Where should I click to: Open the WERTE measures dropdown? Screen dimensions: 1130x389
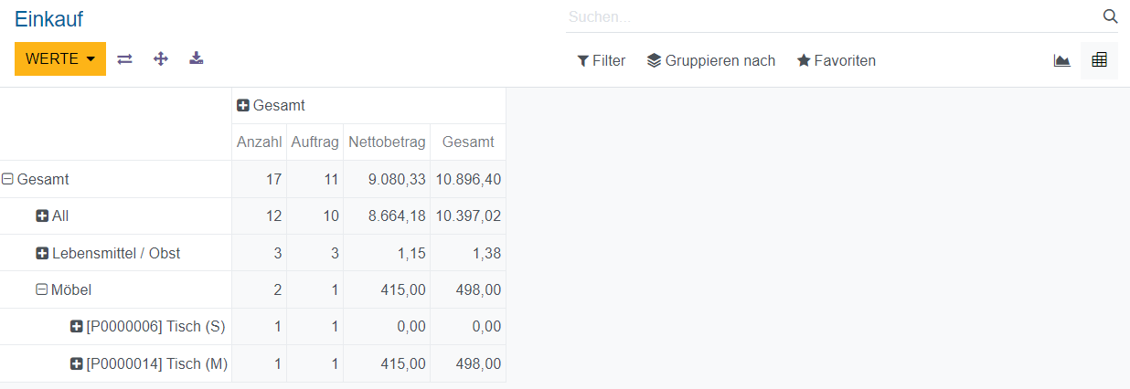pos(60,59)
